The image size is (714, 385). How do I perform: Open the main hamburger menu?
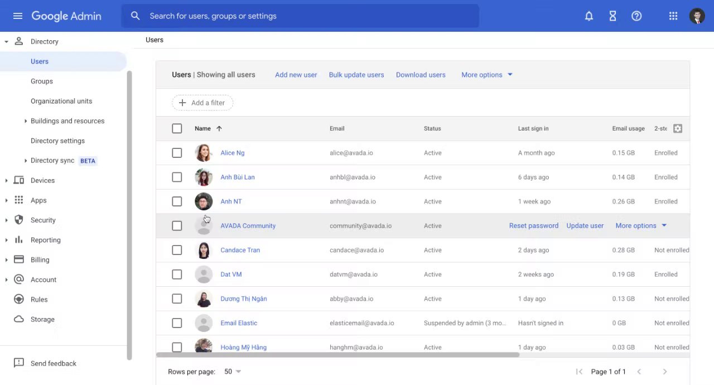[x=18, y=16]
